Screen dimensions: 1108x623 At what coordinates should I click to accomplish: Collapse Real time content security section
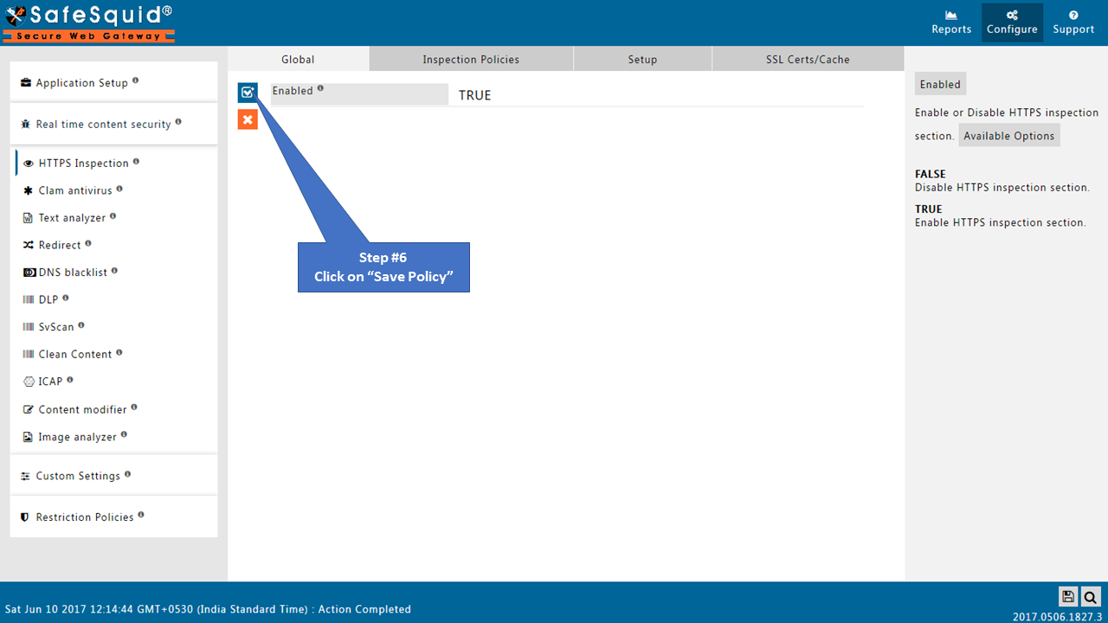click(103, 125)
